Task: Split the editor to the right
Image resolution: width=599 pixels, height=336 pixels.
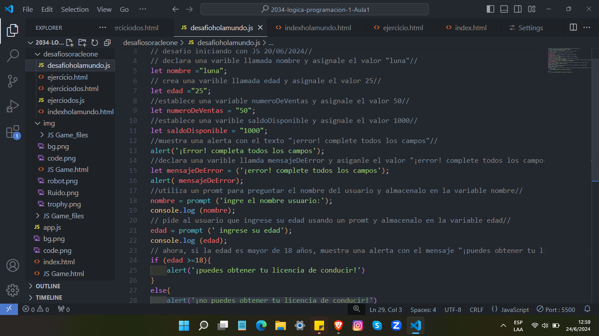Action: pyautogui.click(x=573, y=28)
